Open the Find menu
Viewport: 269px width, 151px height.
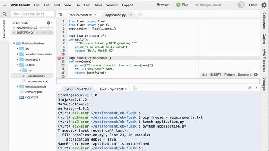point(57,5)
